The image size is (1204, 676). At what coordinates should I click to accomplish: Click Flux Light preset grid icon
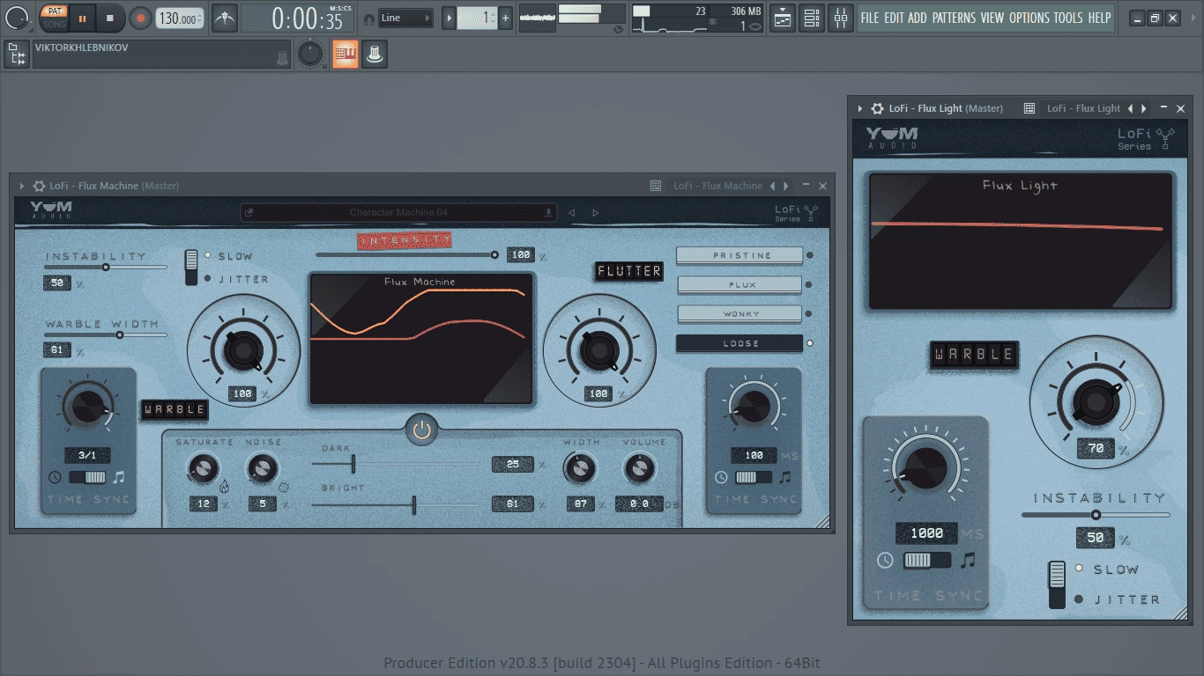pos(1029,108)
